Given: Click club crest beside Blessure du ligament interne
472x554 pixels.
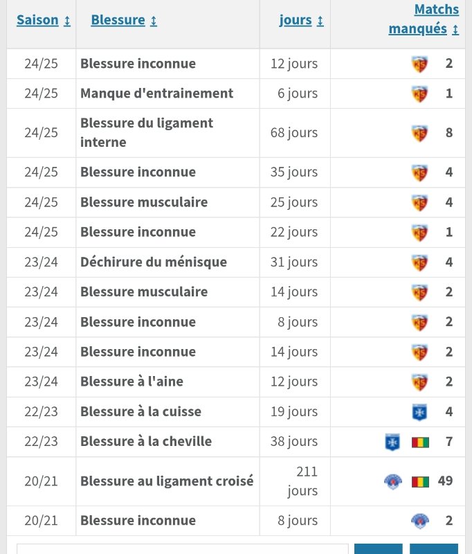Looking at the screenshot, I should pyautogui.click(x=419, y=133).
